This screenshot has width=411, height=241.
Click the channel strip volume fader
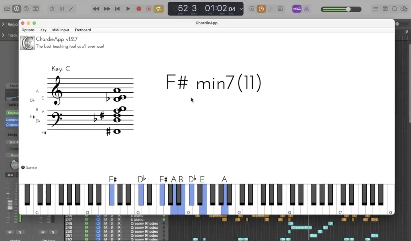tap(10, 205)
